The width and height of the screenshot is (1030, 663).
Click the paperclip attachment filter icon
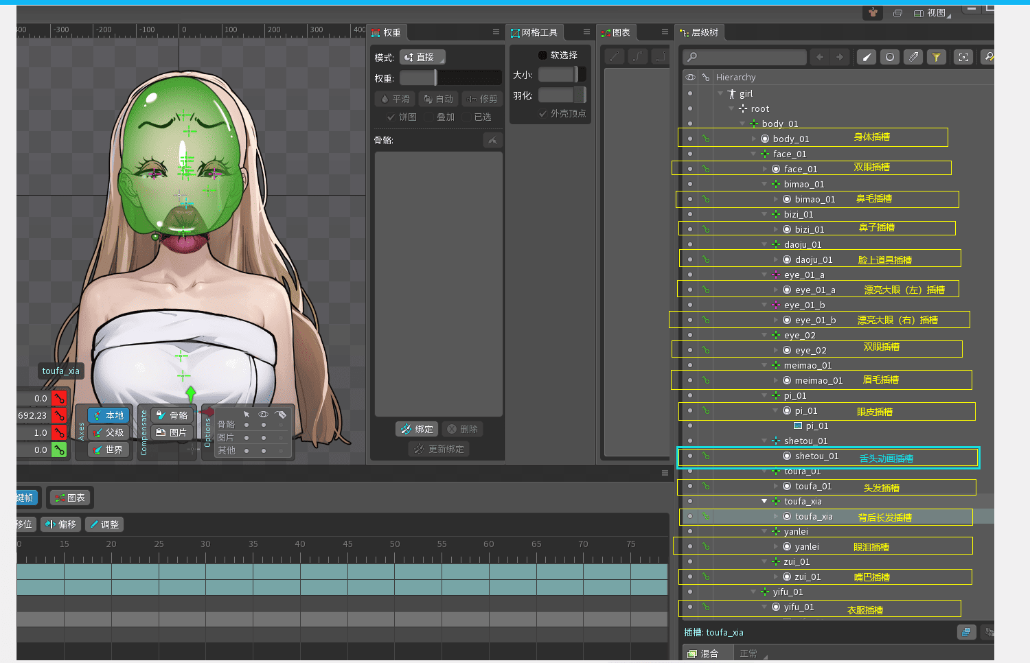coord(913,57)
